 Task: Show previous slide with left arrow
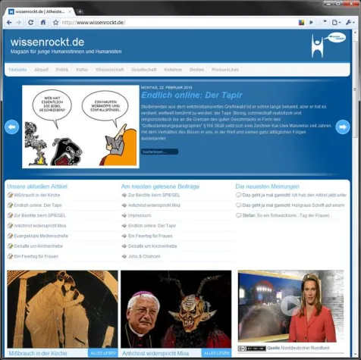(x=12, y=127)
